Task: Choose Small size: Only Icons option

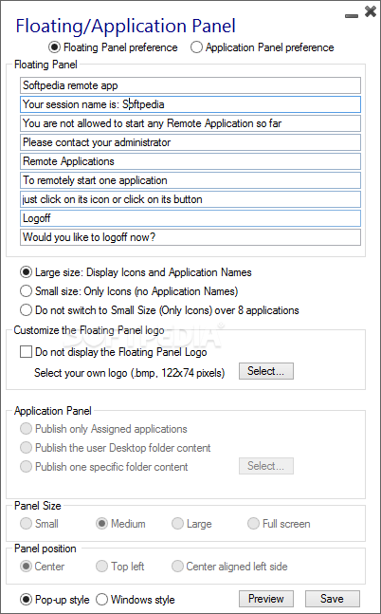Action: tap(129, 291)
